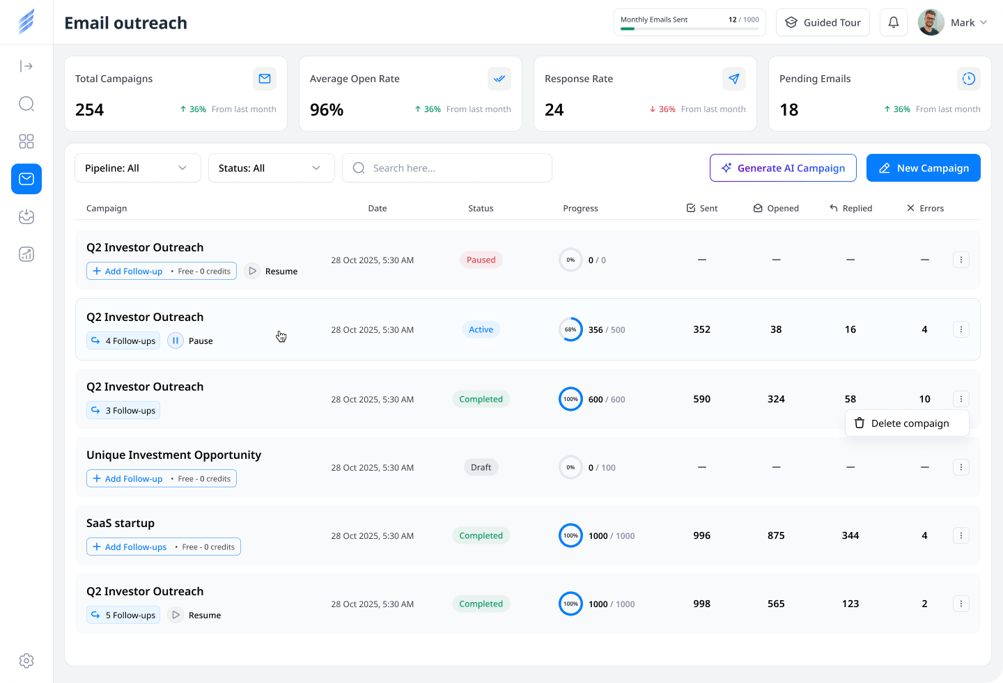Open the inbox download icon in sidebar

point(26,217)
